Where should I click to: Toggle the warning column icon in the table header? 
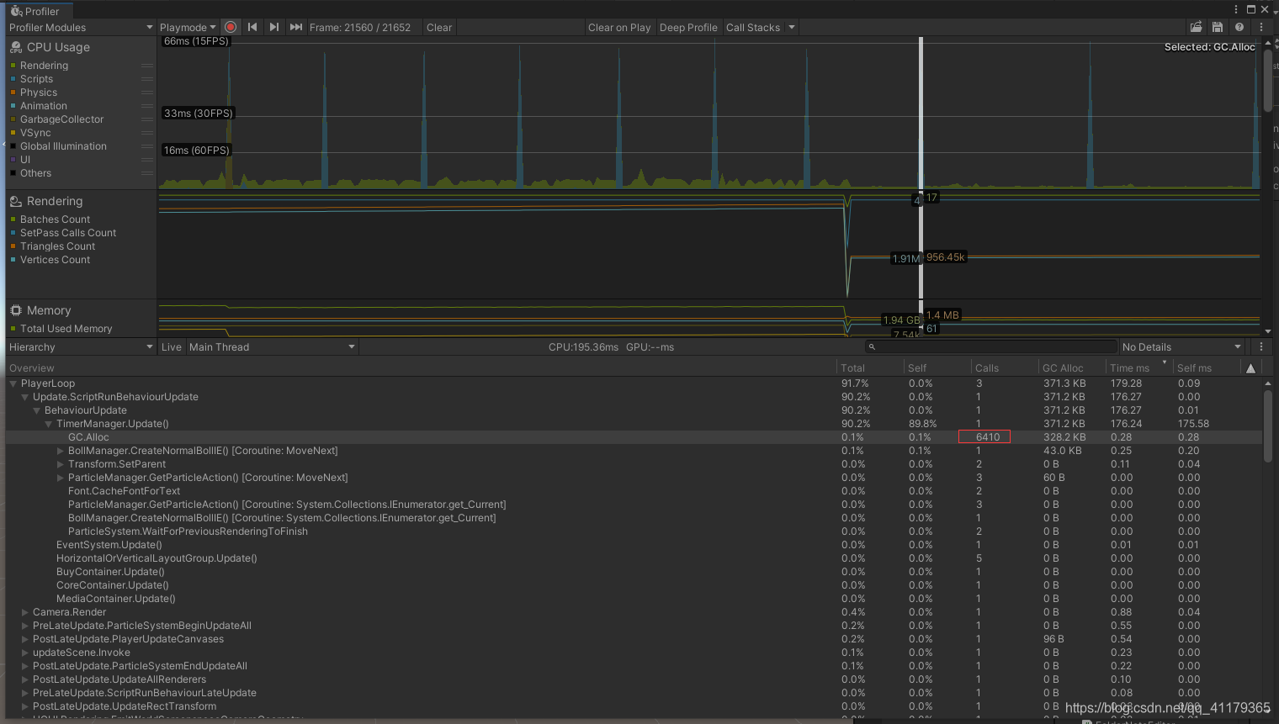(1250, 368)
